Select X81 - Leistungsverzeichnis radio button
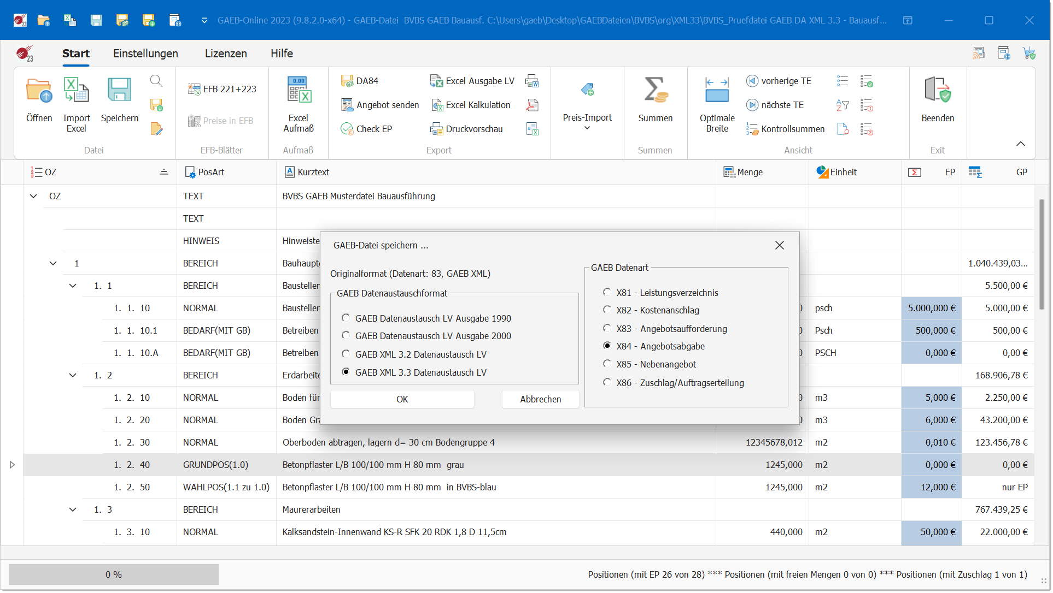The height and width of the screenshot is (593, 1053). 607,292
